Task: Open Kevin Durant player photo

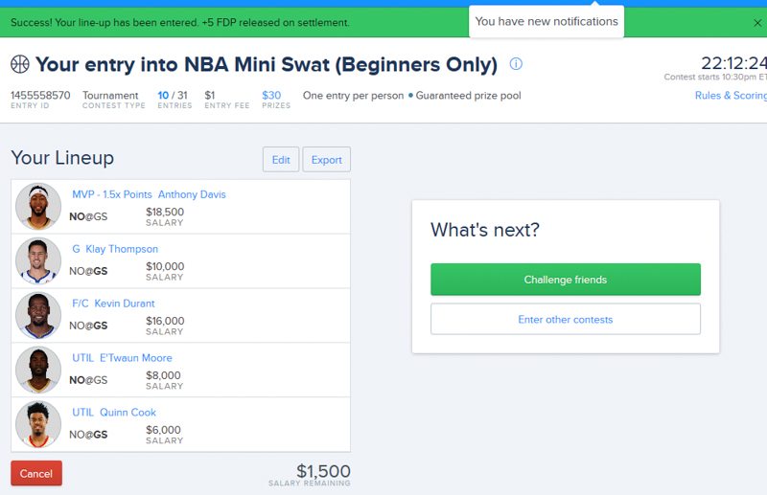Action: 38,315
